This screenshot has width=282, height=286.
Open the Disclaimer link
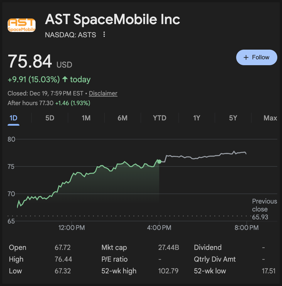(x=103, y=93)
